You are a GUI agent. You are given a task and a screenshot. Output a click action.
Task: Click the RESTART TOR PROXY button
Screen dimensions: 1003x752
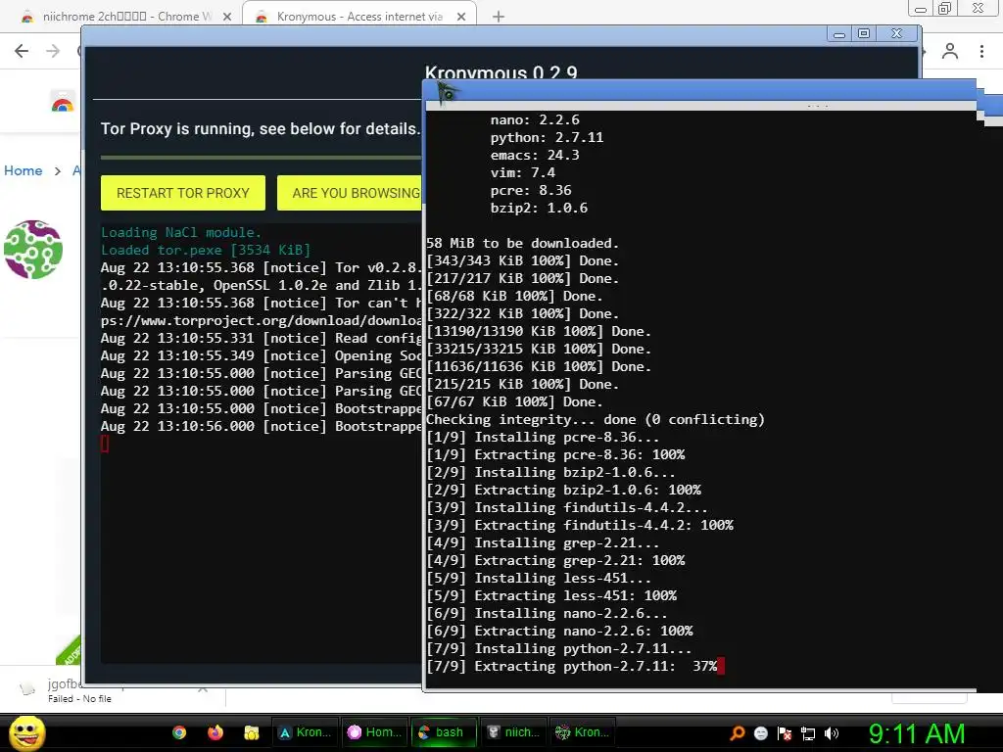tap(183, 193)
